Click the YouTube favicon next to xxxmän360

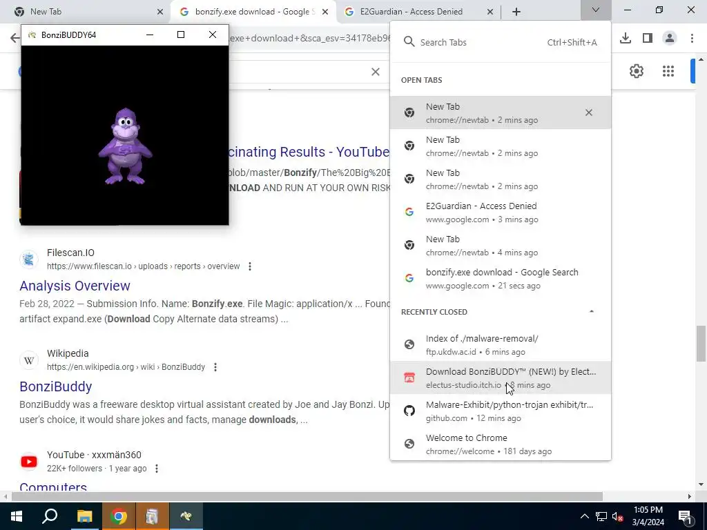click(x=29, y=462)
